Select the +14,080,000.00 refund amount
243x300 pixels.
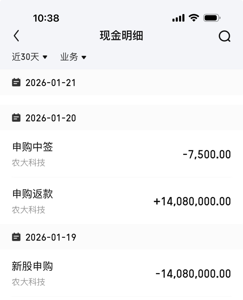coord(192,201)
